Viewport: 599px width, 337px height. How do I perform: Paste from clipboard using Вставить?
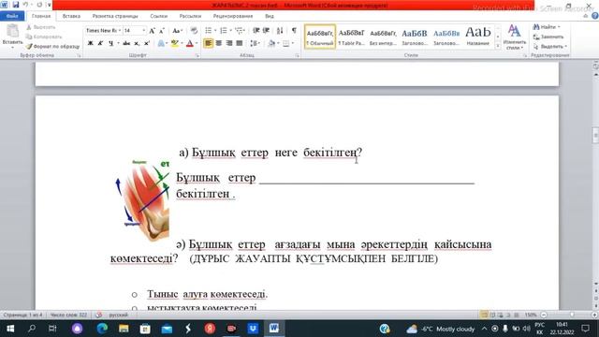point(12,37)
